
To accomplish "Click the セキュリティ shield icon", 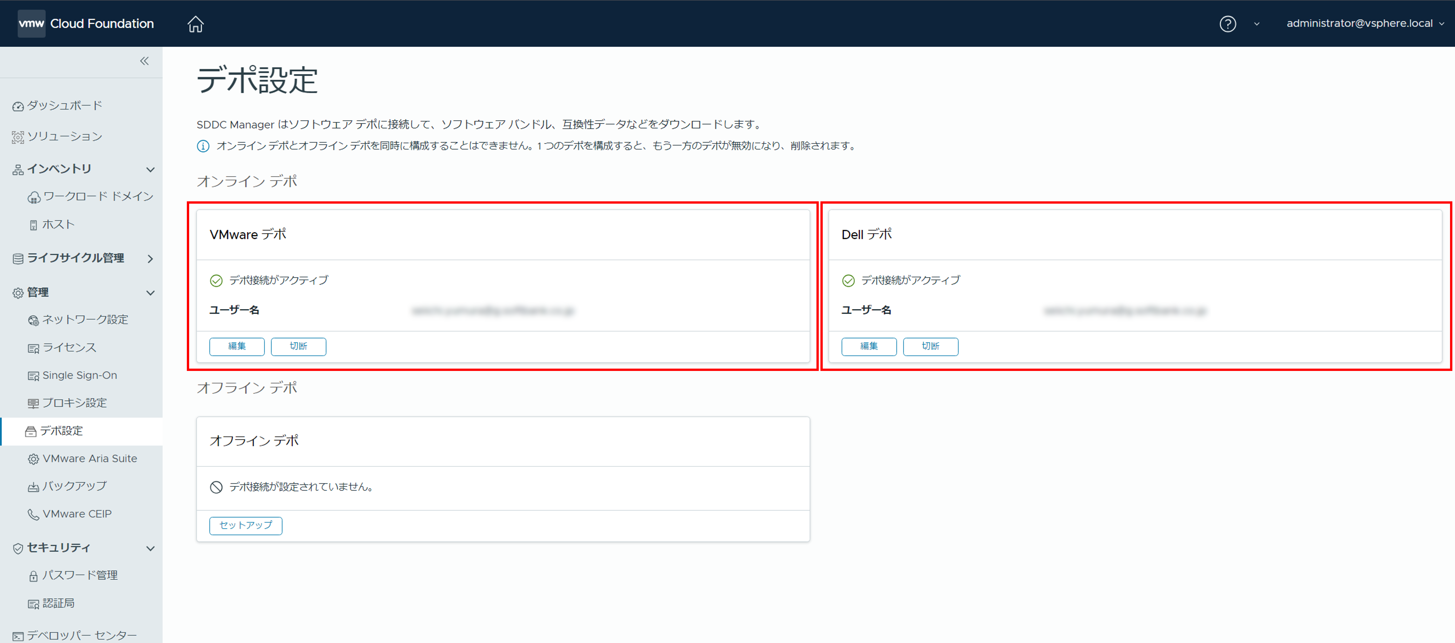I will coord(18,548).
